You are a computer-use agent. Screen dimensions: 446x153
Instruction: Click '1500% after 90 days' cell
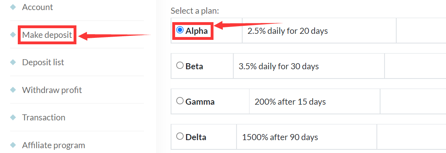click(x=306, y=137)
